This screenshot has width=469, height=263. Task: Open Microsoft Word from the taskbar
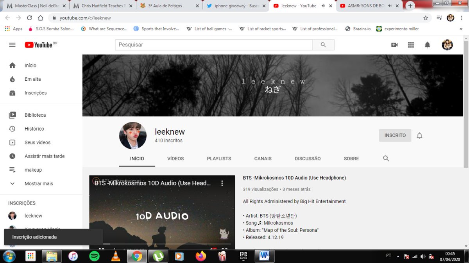click(264, 256)
